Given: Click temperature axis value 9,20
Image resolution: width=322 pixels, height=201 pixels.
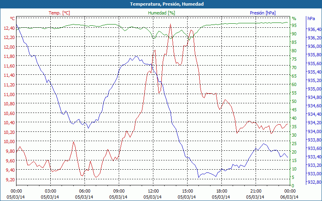Looking at the screenshot, I should [10, 180].
